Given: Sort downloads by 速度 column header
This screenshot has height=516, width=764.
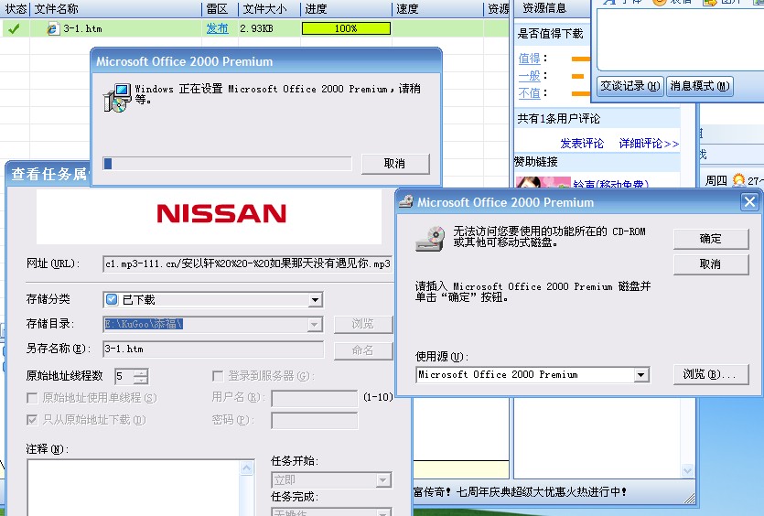Looking at the screenshot, I should [x=437, y=9].
